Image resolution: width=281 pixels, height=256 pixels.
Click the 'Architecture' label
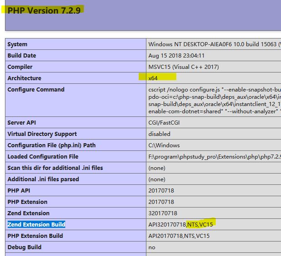[x=24, y=78]
